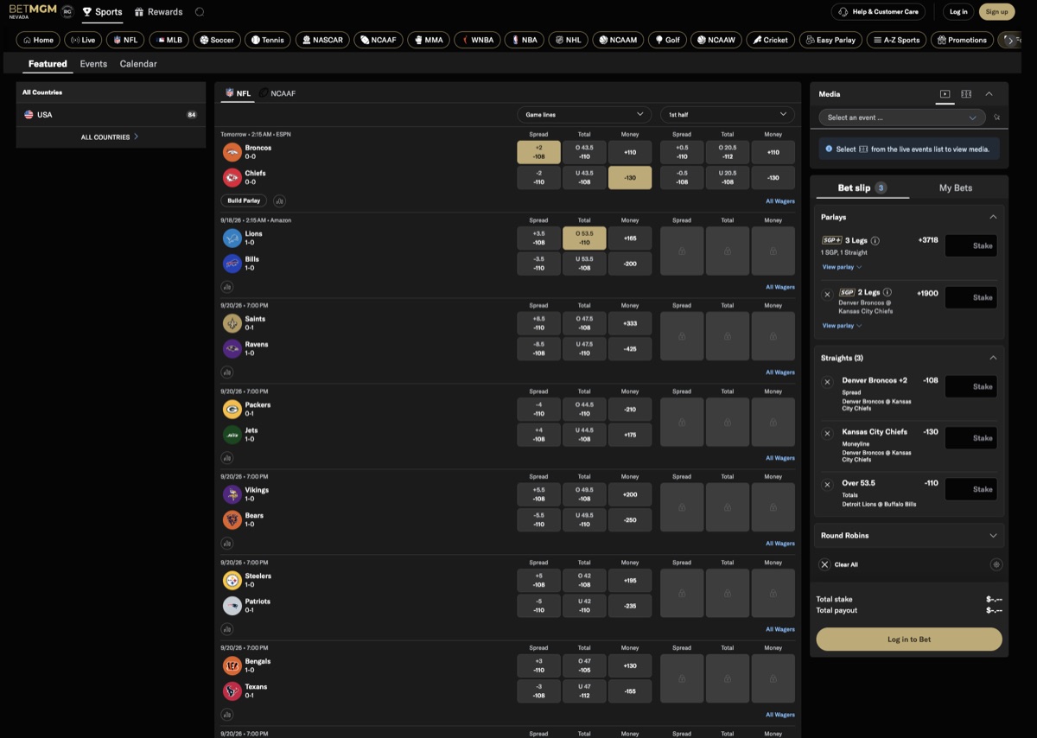Select the Featured tab
Image resolution: width=1037 pixels, height=738 pixels.
[x=48, y=64]
